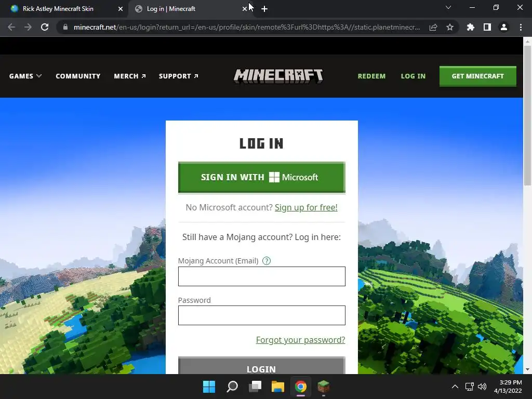Click the network tray icon
This screenshot has width=532, height=399.
coord(470,387)
